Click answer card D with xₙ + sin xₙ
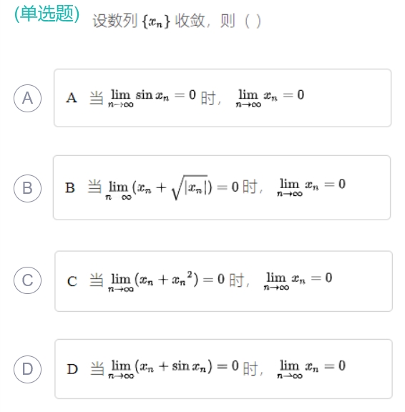Viewport: 405px width, 412px height. [223, 369]
